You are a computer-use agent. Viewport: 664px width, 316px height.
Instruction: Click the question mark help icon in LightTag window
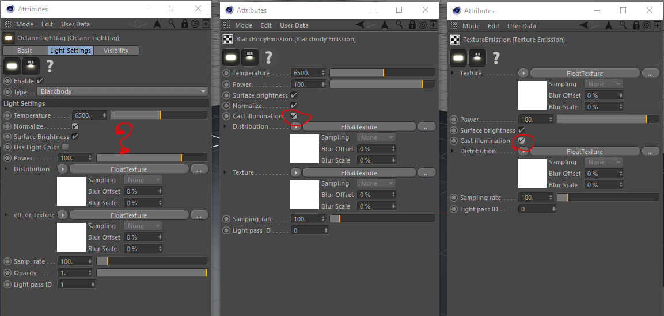50,66
